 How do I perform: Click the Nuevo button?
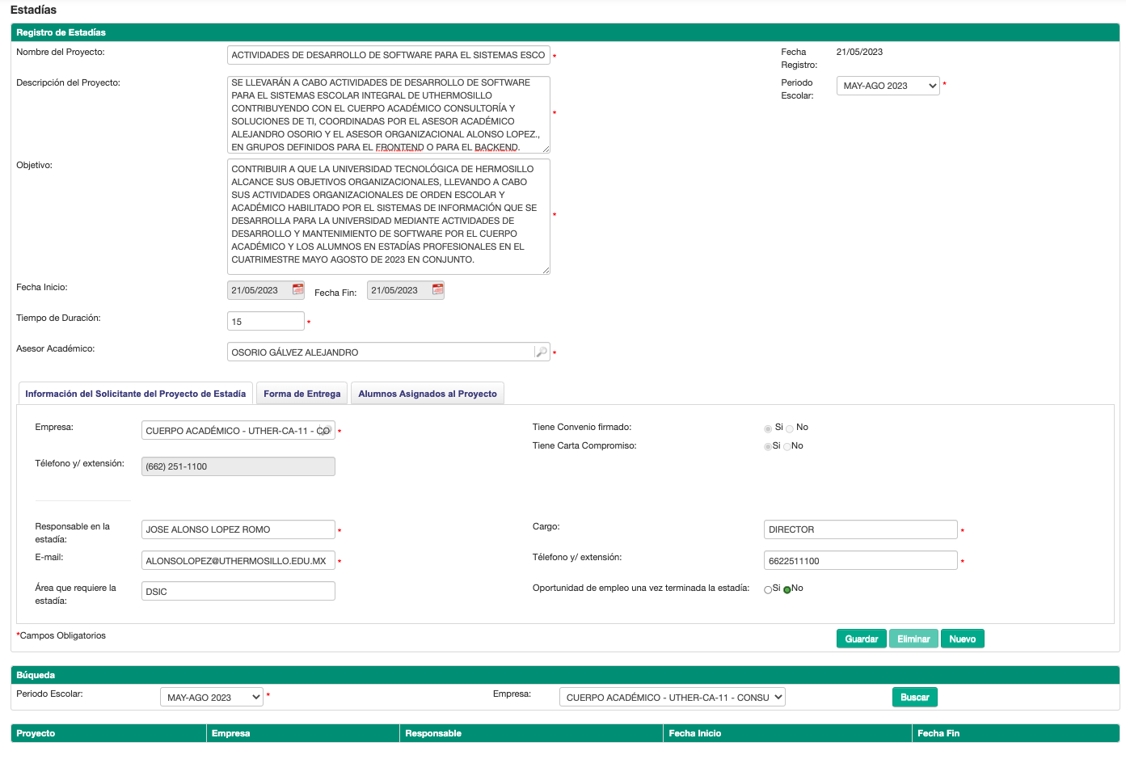[x=962, y=639]
